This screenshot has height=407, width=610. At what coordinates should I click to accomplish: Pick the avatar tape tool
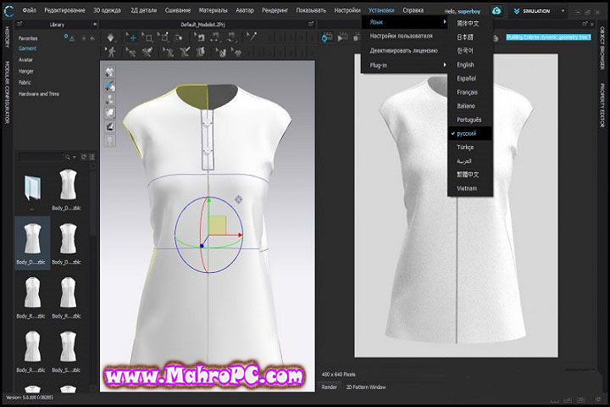147,52
